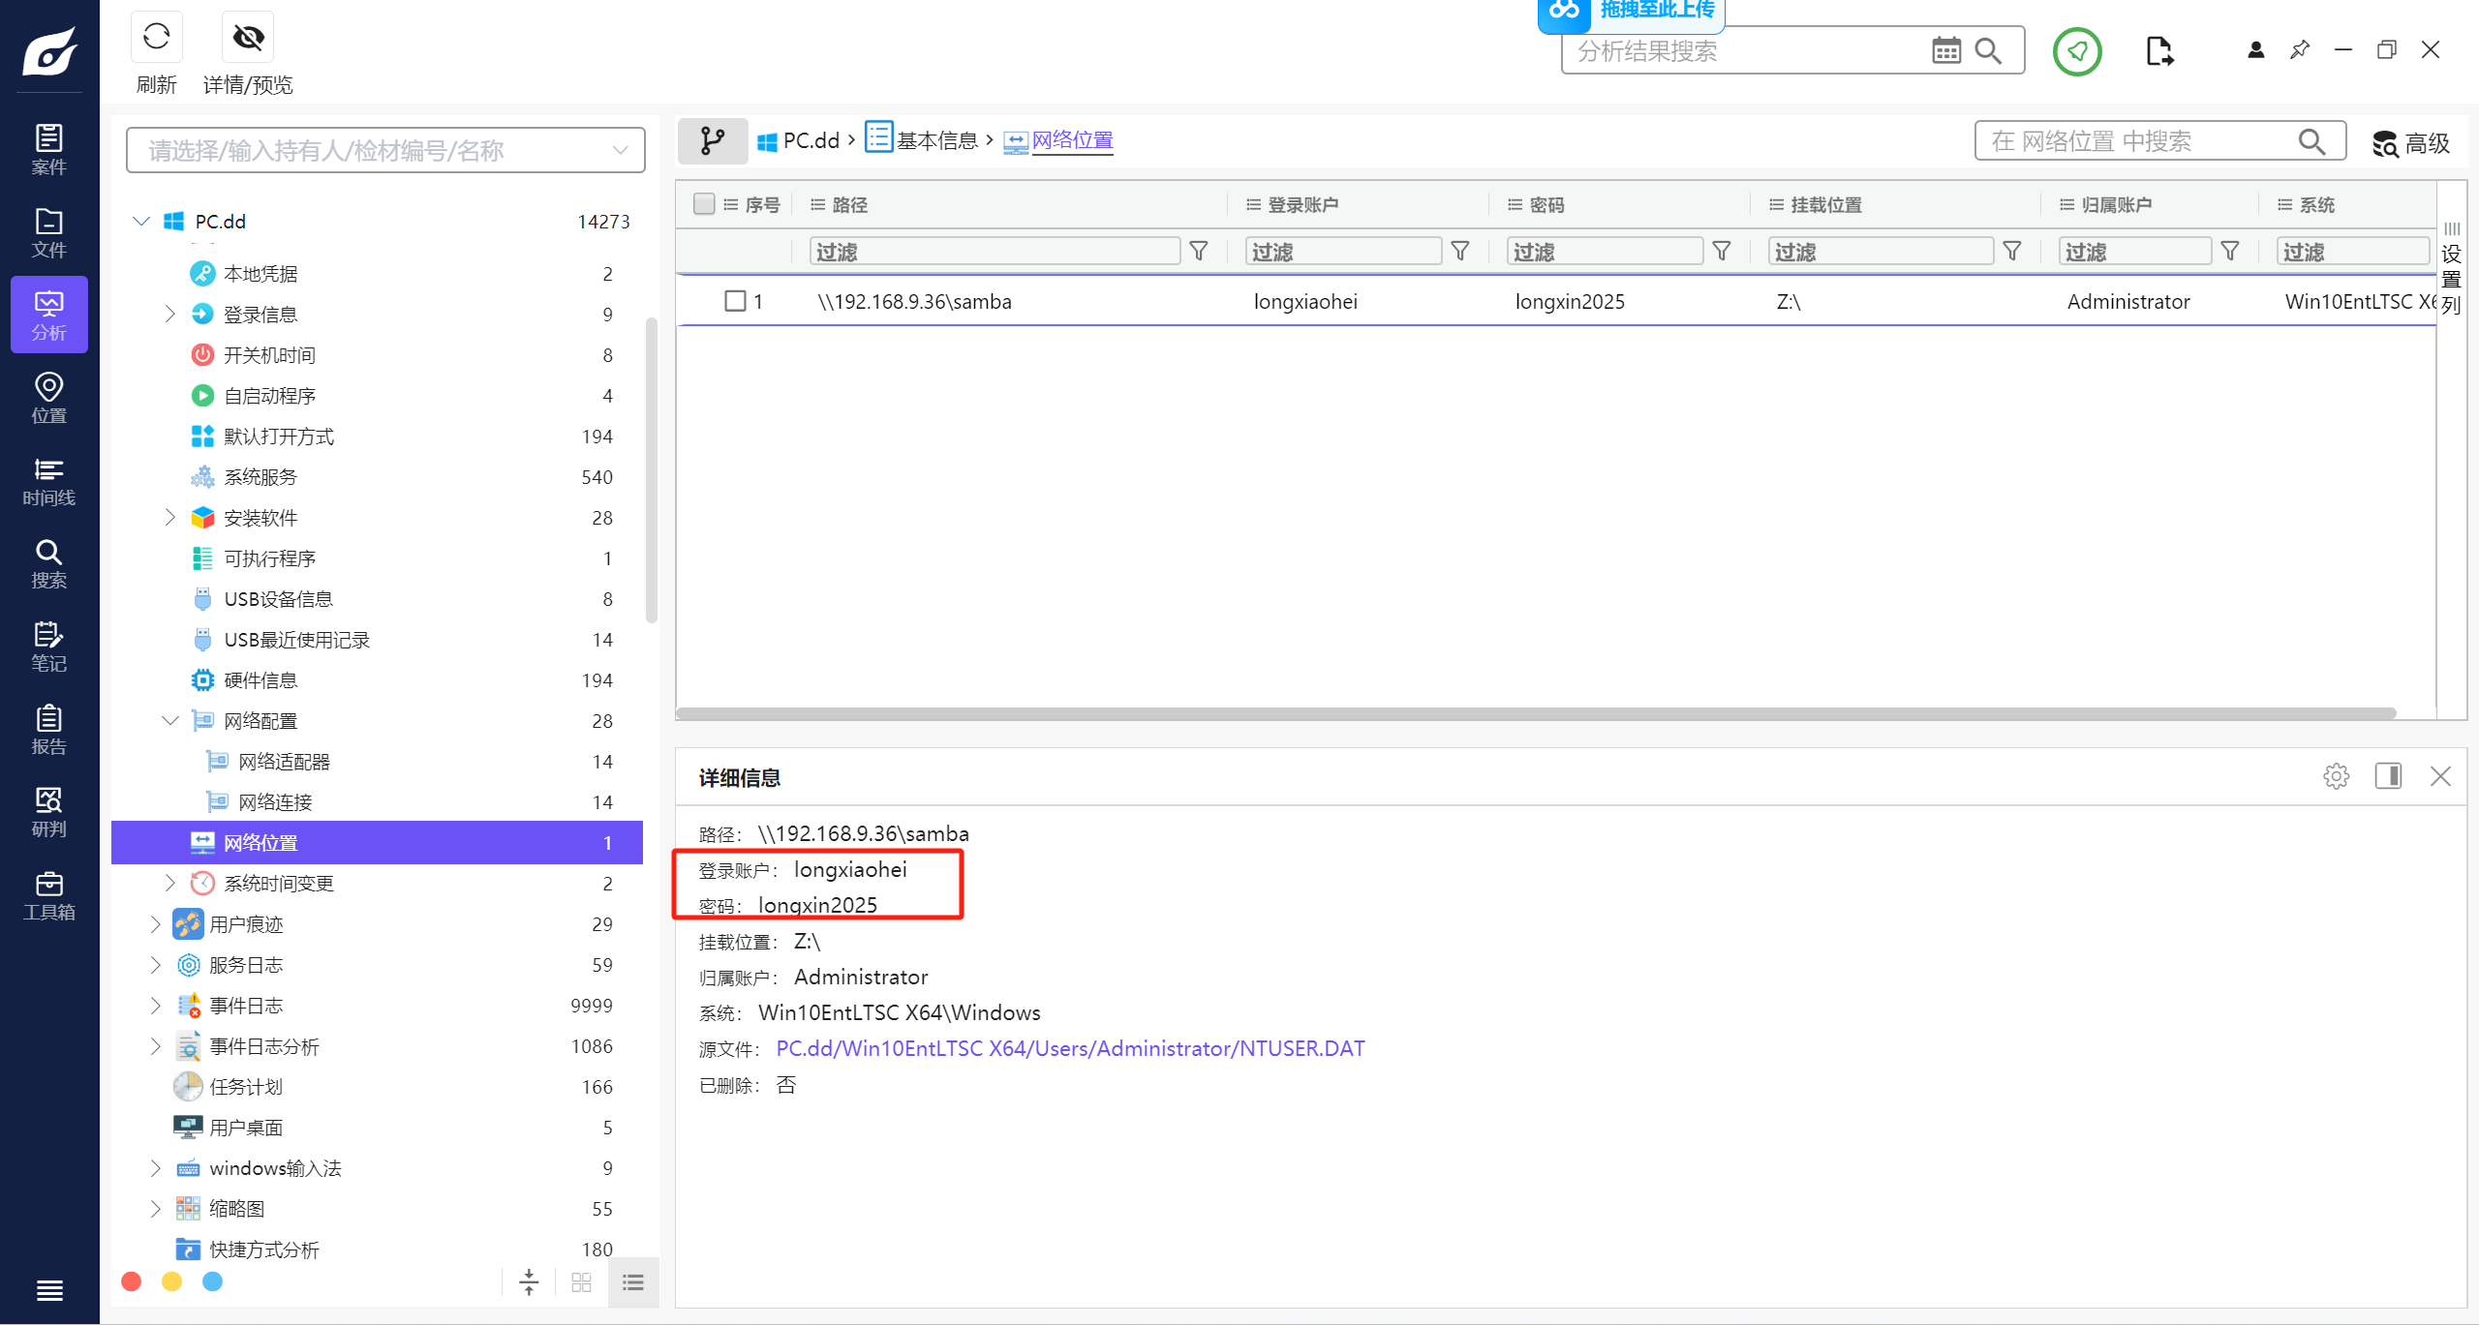Click the filter funnel for 路径 column
2479x1325 pixels.
[x=1199, y=252]
